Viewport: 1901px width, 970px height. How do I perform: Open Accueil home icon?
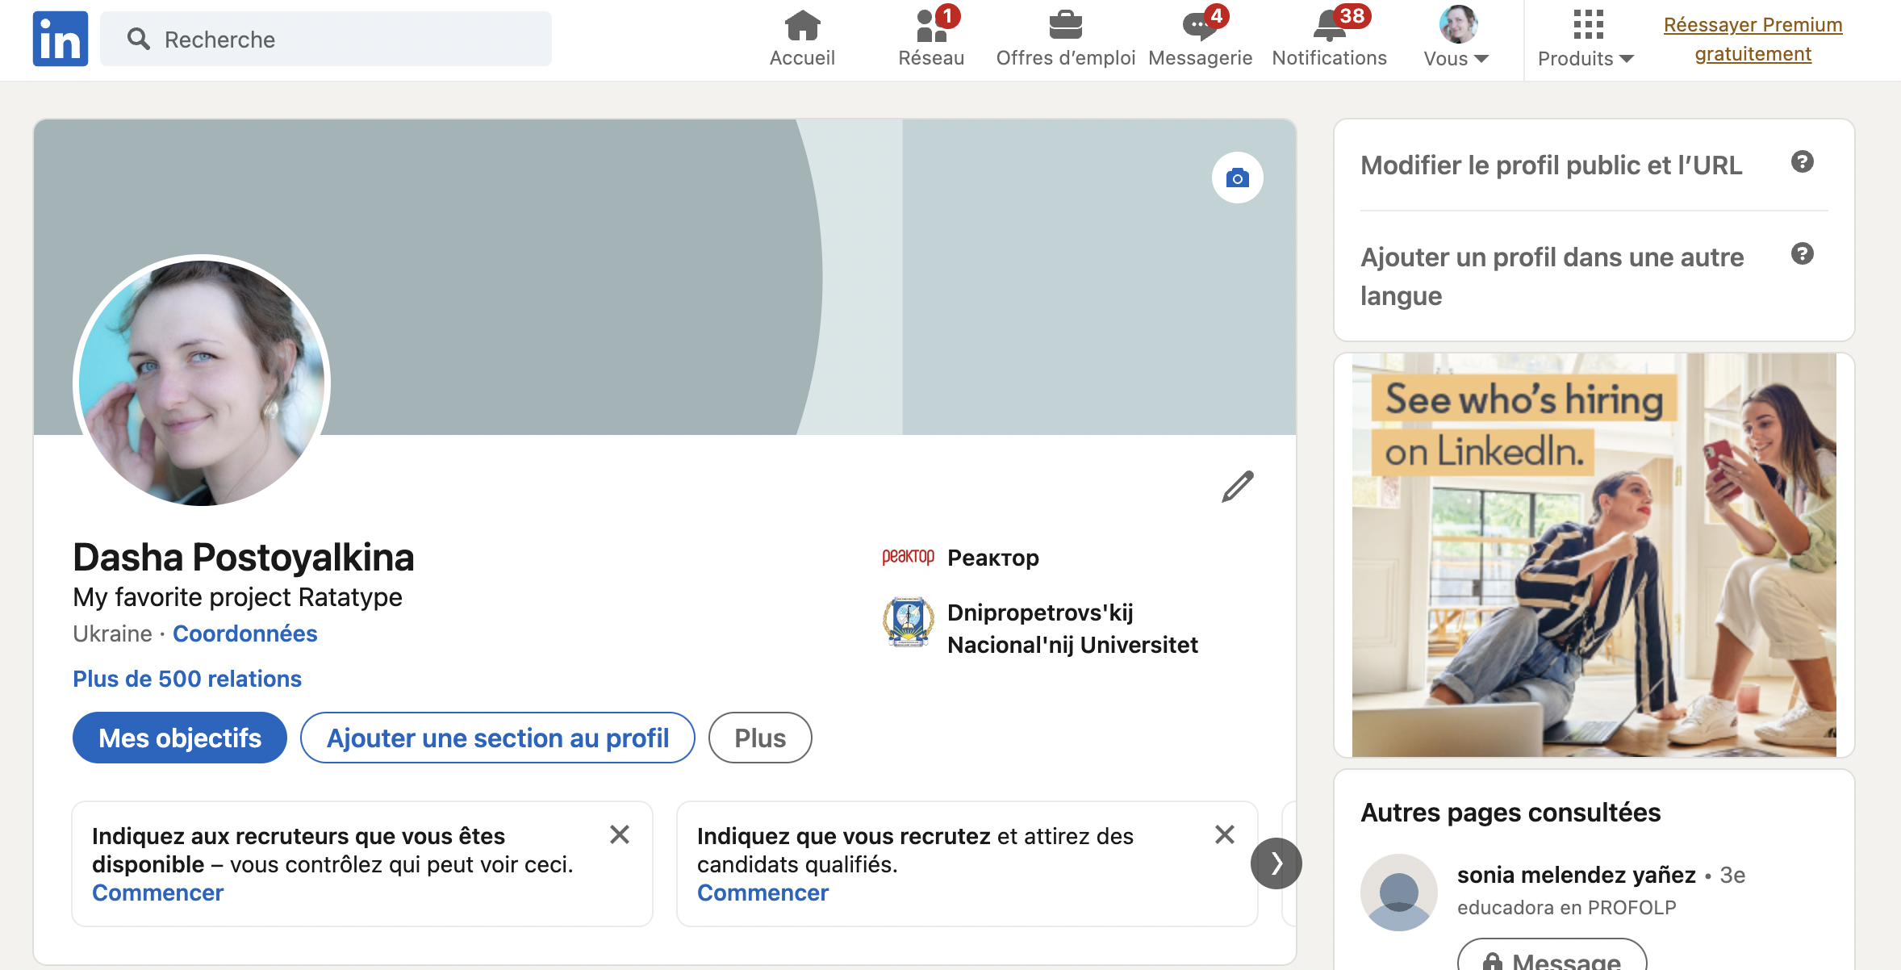point(802,26)
